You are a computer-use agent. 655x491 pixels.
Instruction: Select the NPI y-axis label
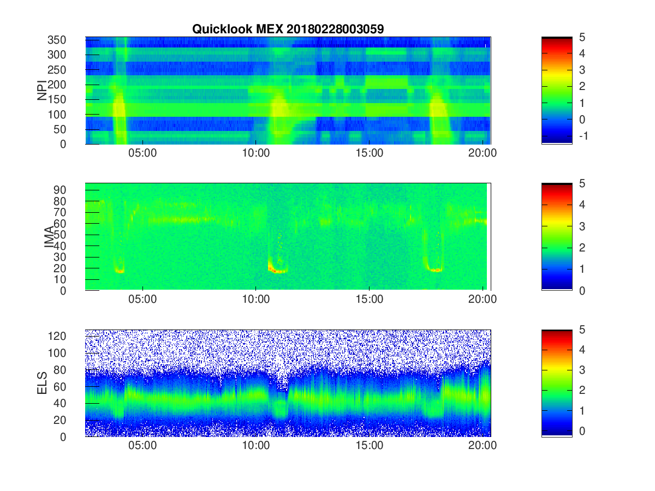pos(41,91)
